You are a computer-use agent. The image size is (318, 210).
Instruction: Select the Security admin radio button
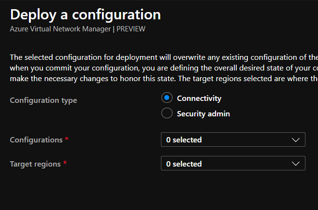point(167,113)
